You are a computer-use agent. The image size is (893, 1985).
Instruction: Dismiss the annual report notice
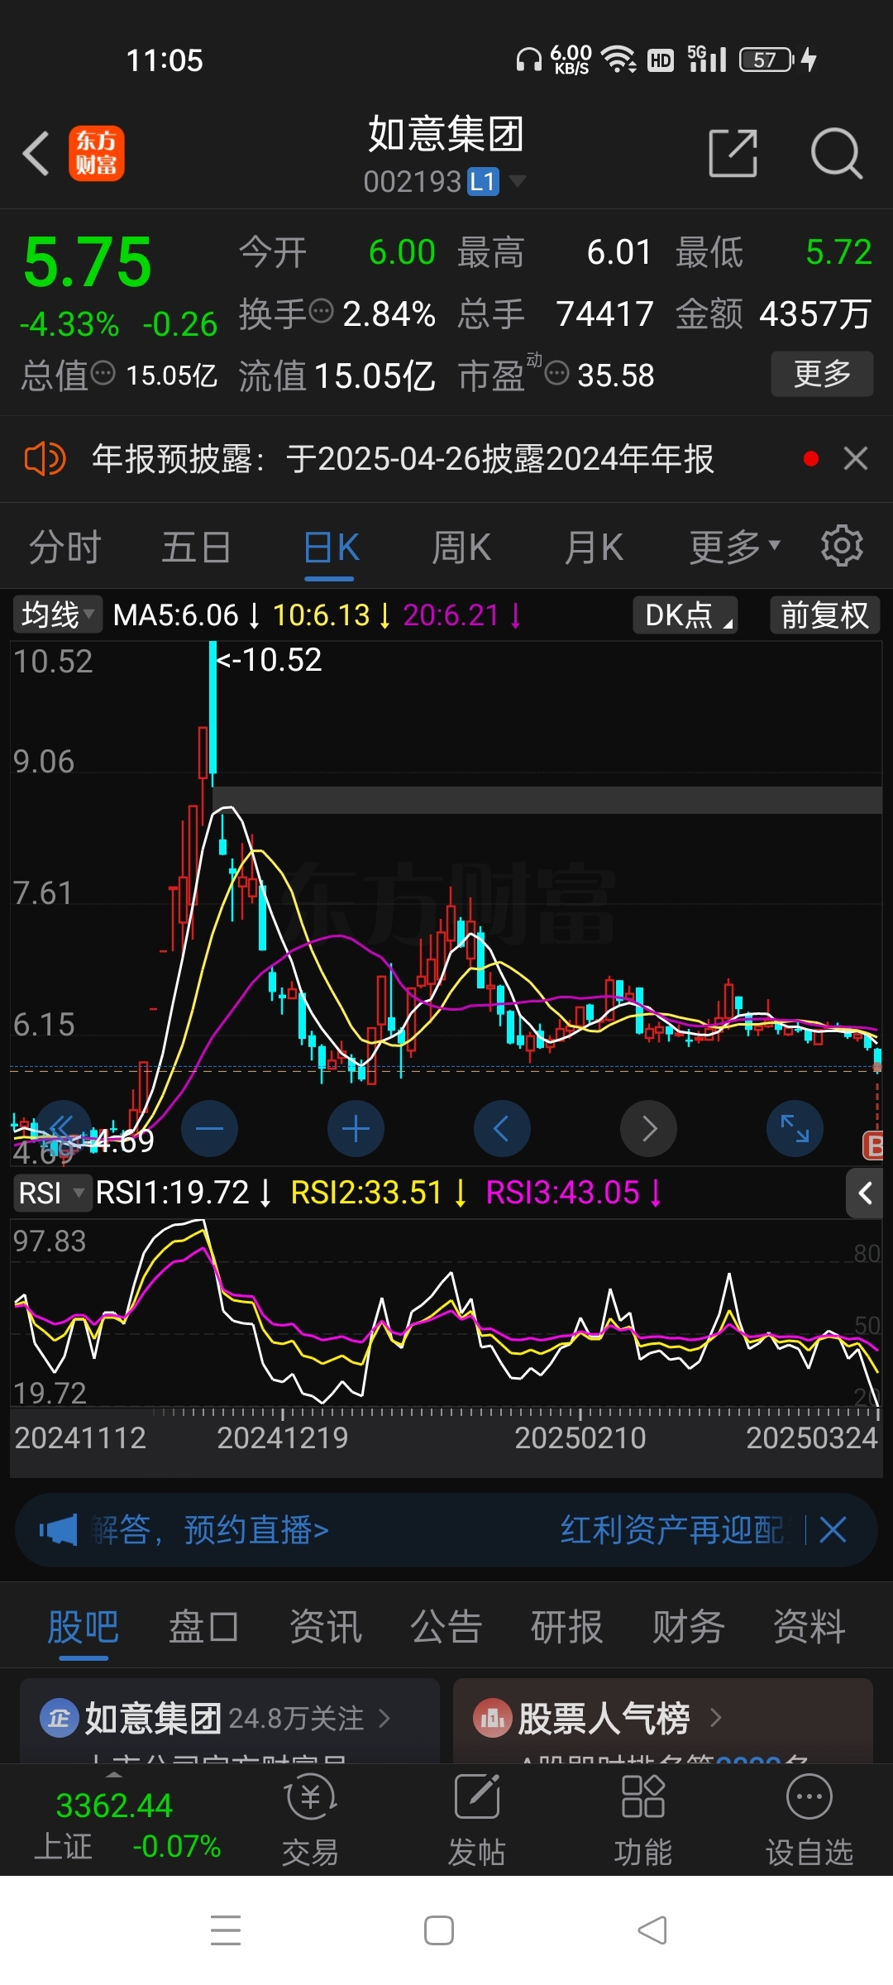tap(856, 458)
